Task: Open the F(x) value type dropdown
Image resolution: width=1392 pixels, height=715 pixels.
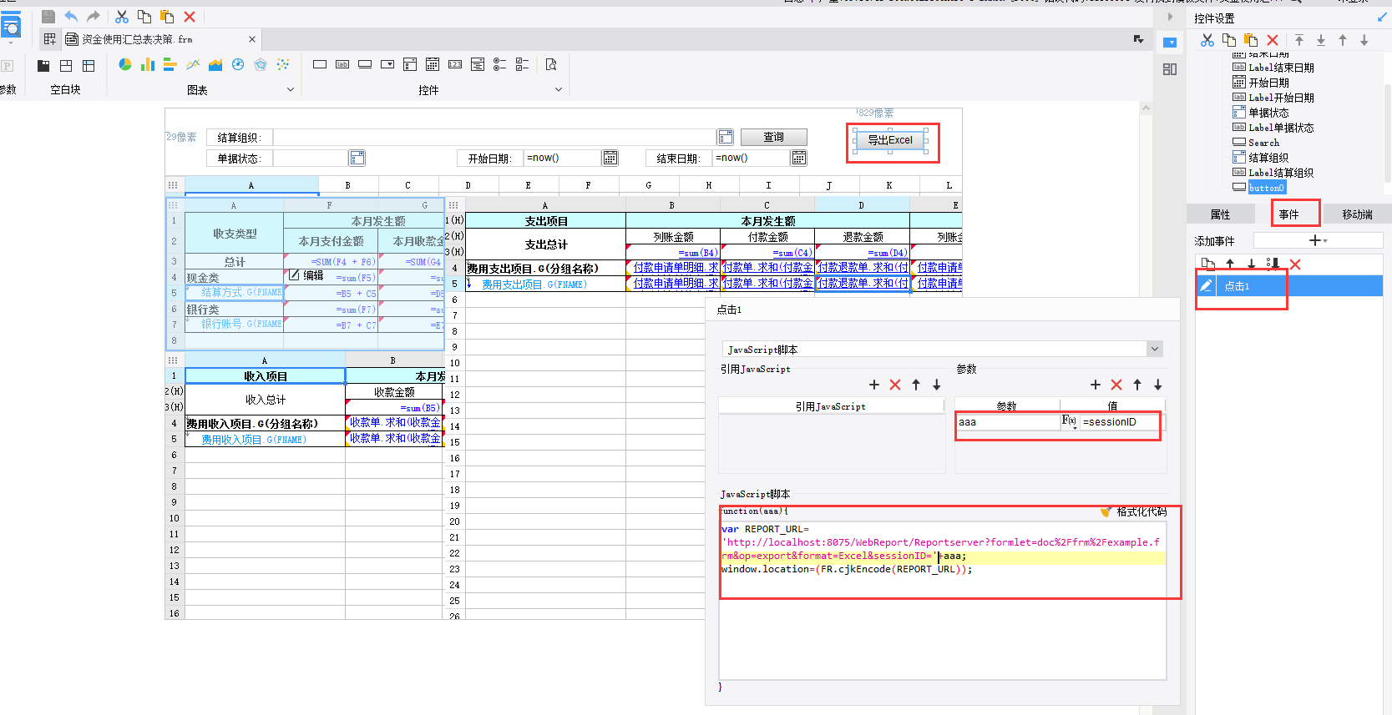Action: [1070, 422]
